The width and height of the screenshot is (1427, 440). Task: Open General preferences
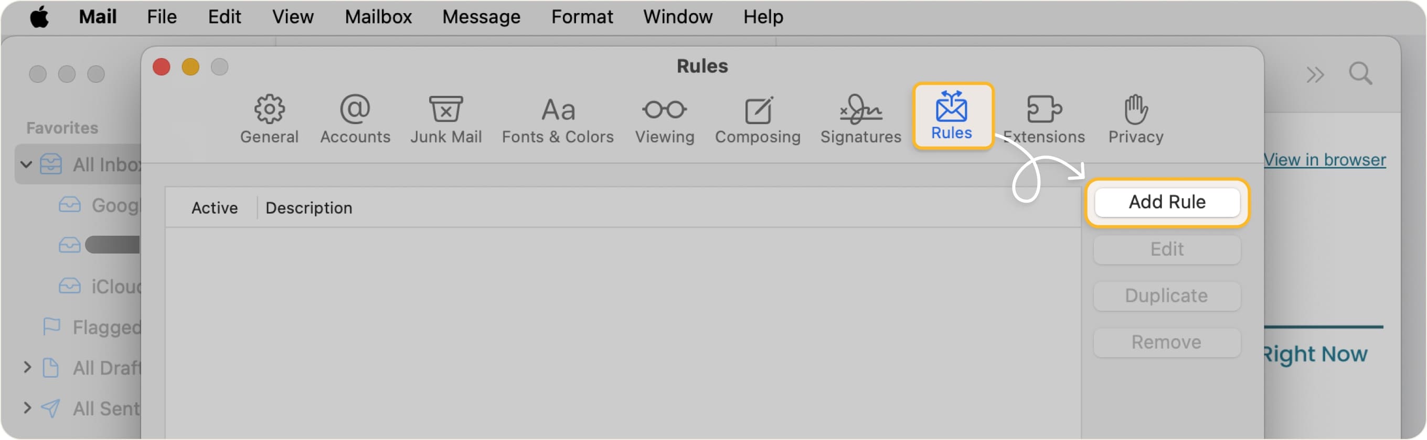click(x=269, y=117)
